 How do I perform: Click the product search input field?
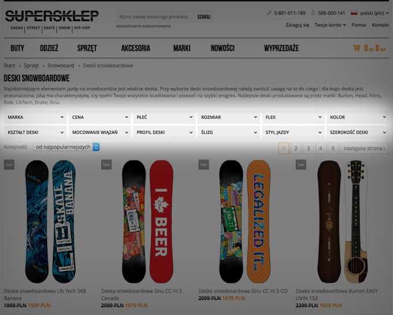(155, 17)
